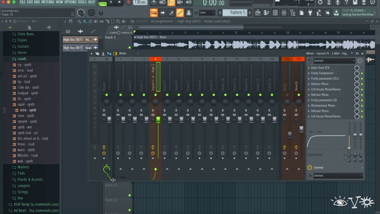Open the help question mark icon
This screenshot has width=380, height=214.
(x=346, y=2)
